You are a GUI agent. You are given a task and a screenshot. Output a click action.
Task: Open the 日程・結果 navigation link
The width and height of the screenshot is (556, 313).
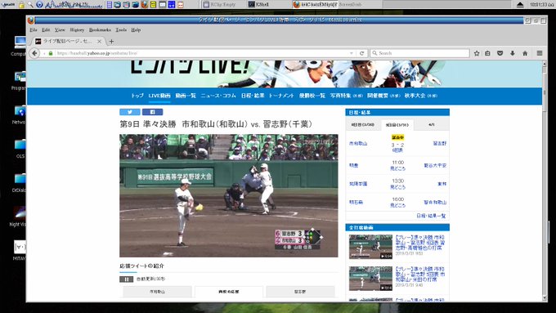tap(253, 96)
